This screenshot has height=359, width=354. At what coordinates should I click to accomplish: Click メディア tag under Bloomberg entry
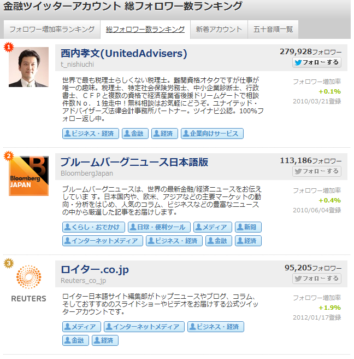pyautogui.click(x=213, y=227)
